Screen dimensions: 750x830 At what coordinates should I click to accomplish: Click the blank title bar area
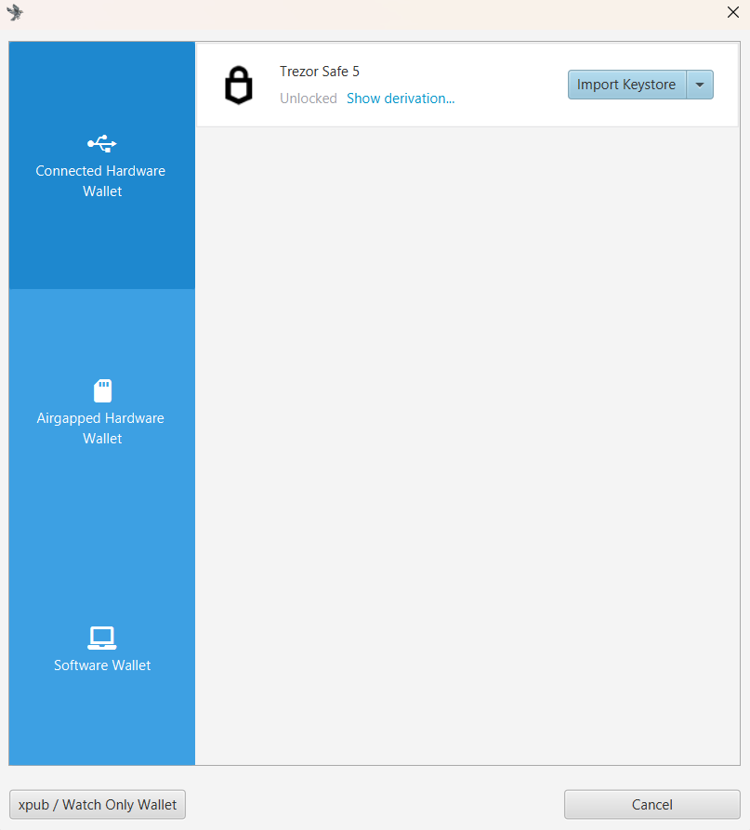[372, 12]
